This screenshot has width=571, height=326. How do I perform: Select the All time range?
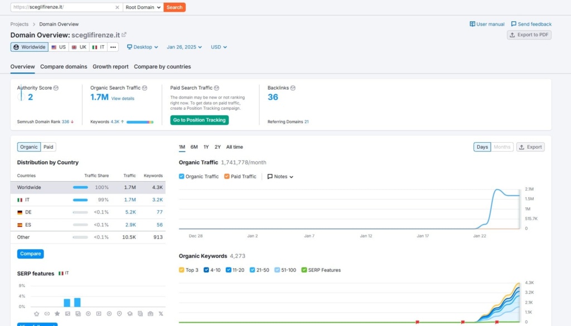coord(235,147)
